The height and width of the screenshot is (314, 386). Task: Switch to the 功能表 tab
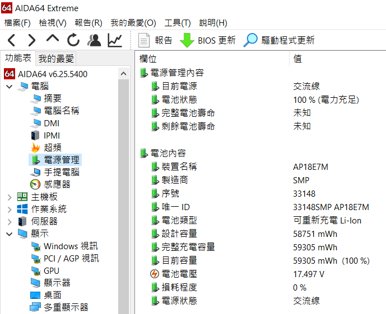pos(18,58)
